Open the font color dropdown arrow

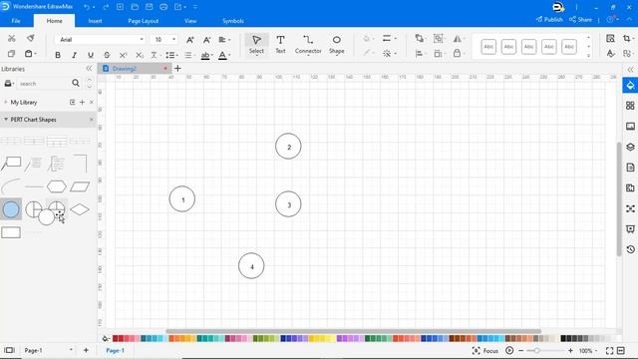pos(229,55)
